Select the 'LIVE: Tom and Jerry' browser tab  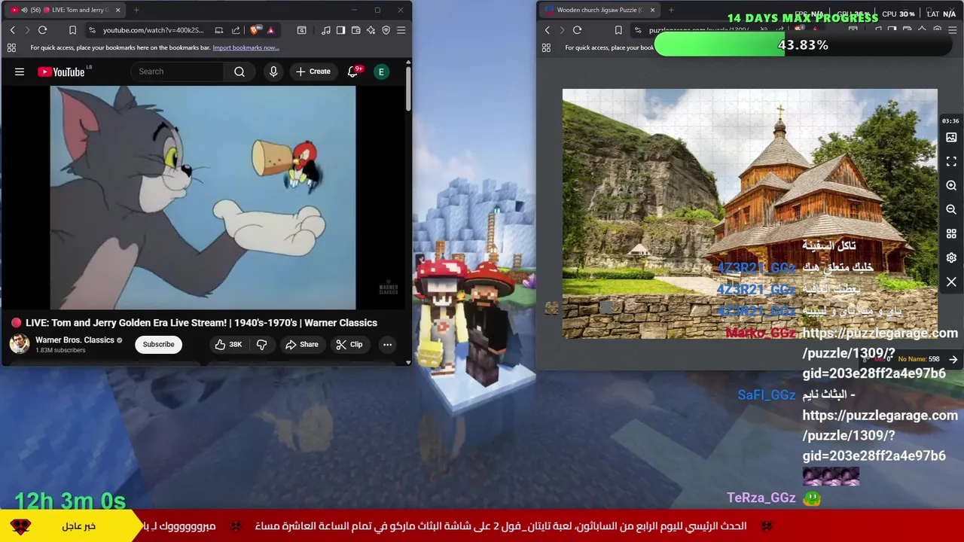(x=66, y=10)
